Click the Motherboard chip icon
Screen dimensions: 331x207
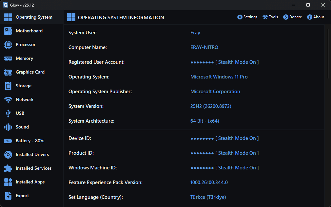tap(8, 31)
